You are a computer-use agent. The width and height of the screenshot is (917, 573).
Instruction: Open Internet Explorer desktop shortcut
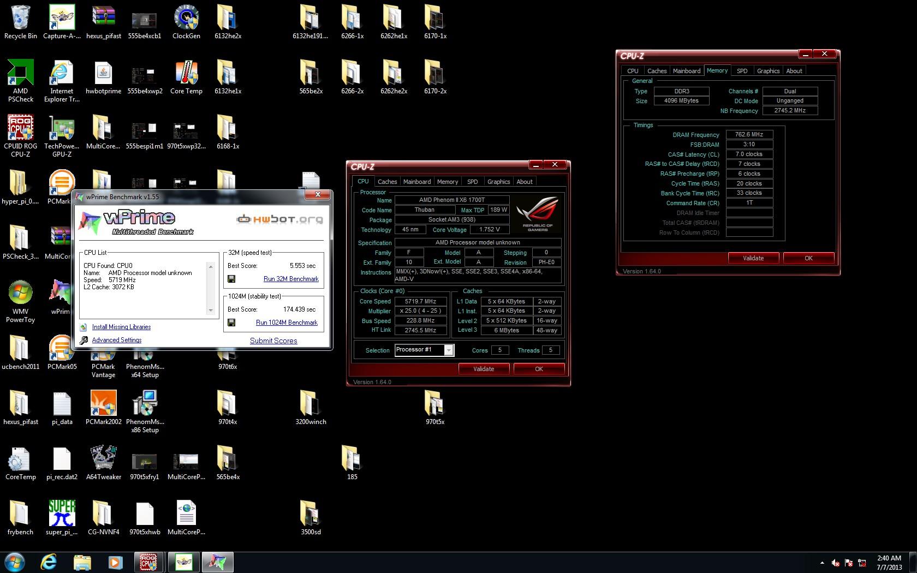click(x=62, y=81)
